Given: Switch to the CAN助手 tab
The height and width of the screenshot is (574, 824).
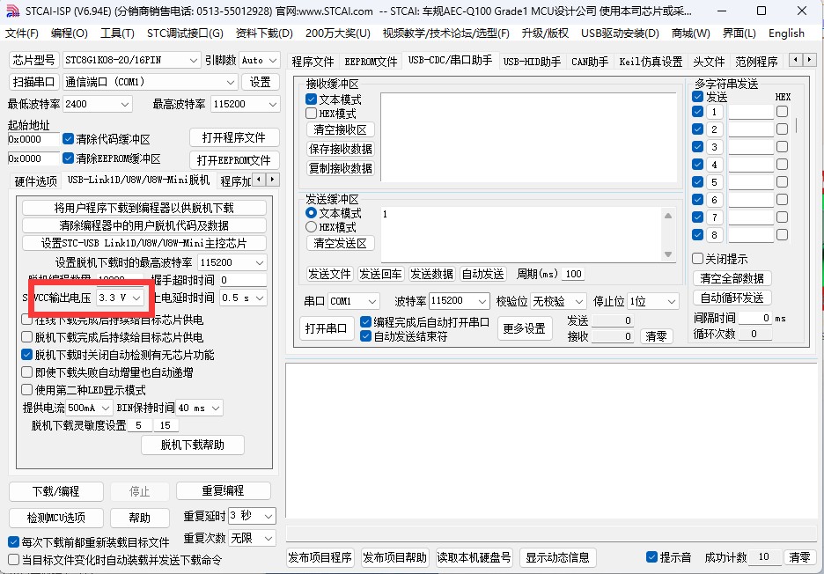Looking at the screenshot, I should point(590,62).
